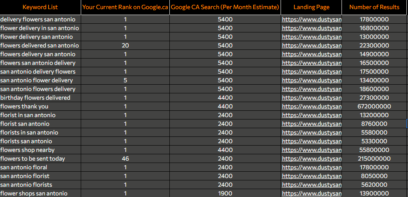Select the flowers shop nearby keyword cell
Viewport: 408px width, 197px height.
point(28,150)
